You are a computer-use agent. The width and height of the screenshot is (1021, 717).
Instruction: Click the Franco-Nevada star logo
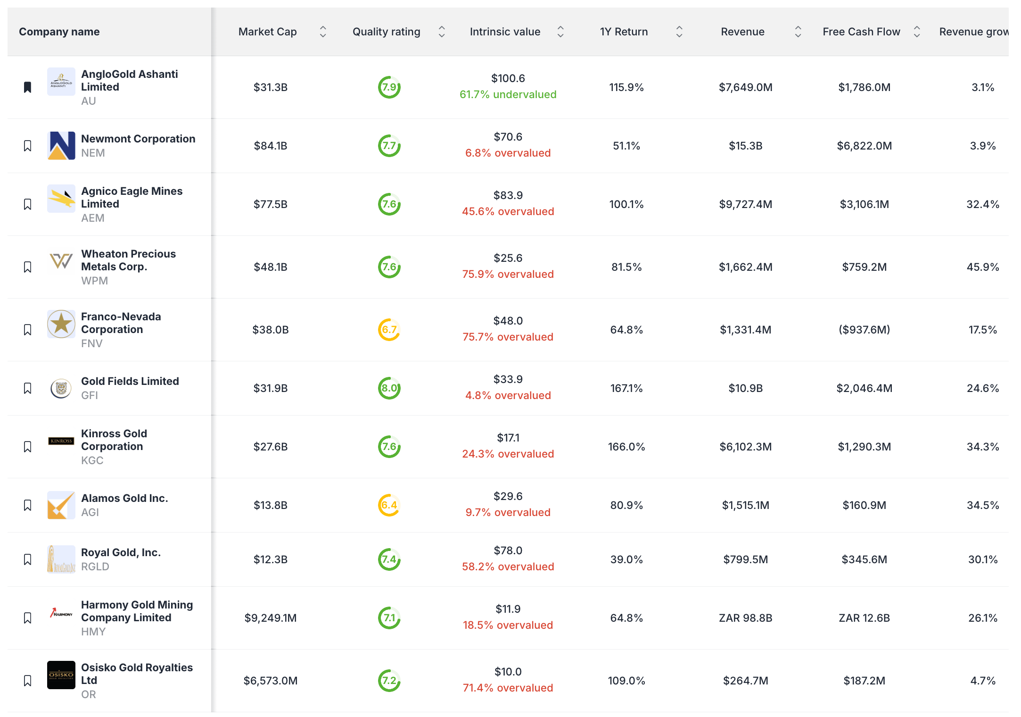click(x=61, y=324)
